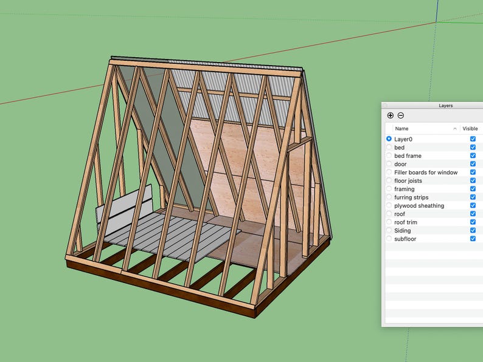Hide Filler boards for window layer
483x362 pixels.
click(x=473, y=172)
